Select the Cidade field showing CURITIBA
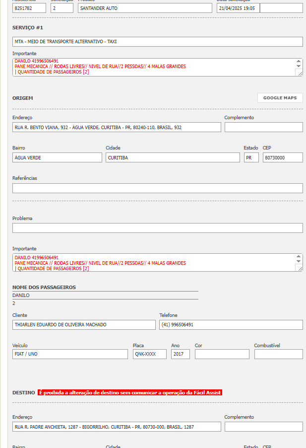 [x=172, y=157]
